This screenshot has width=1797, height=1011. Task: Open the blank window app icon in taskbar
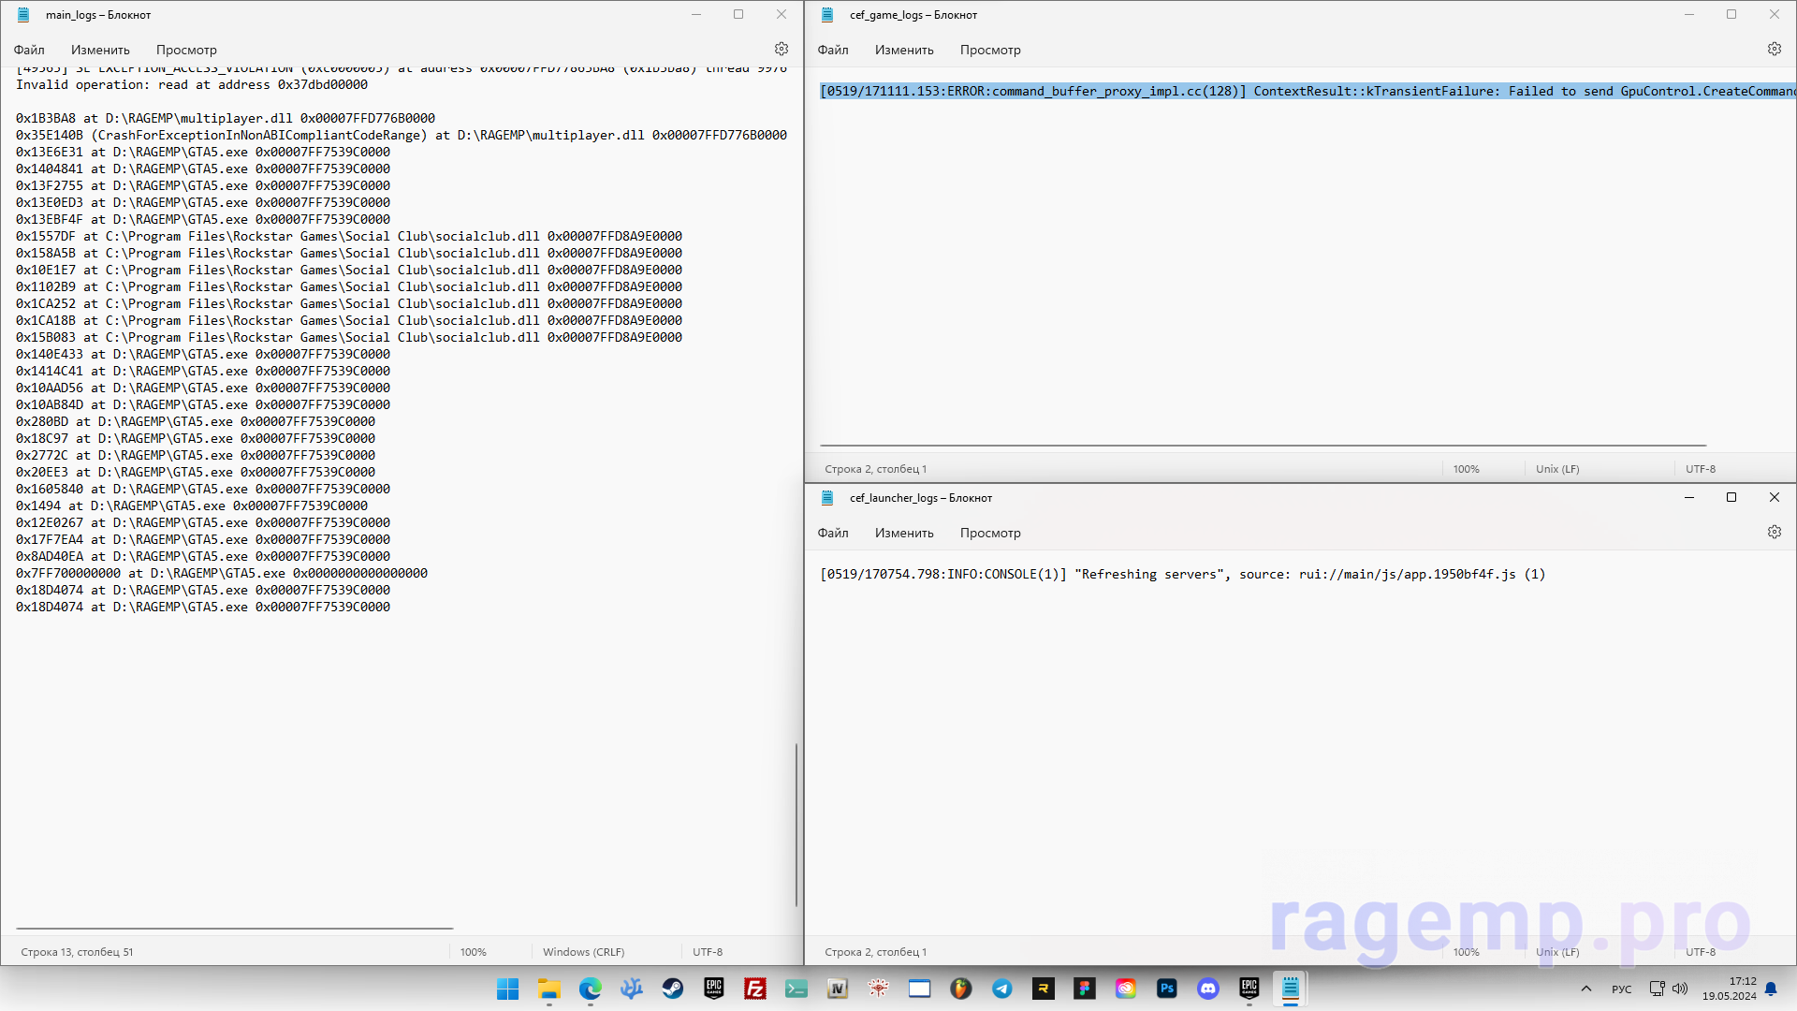[920, 989]
